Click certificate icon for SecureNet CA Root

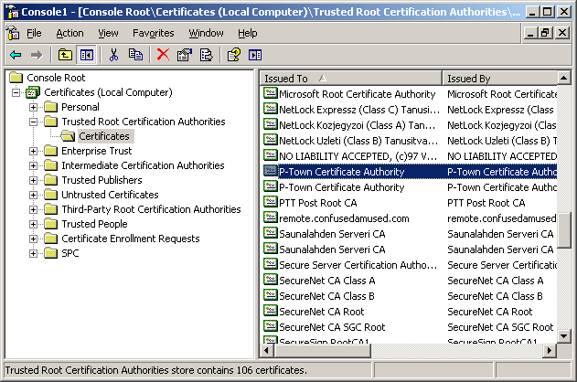270,311
